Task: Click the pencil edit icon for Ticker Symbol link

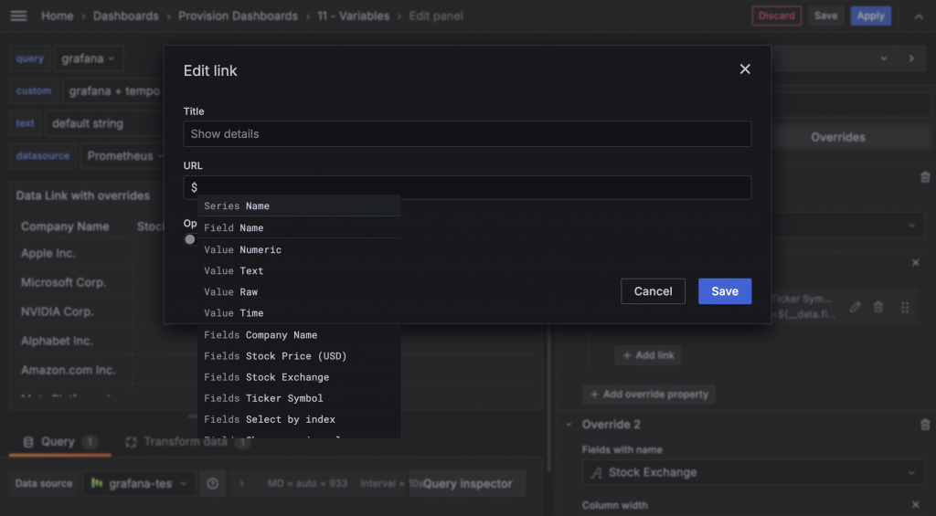Action: 856,307
